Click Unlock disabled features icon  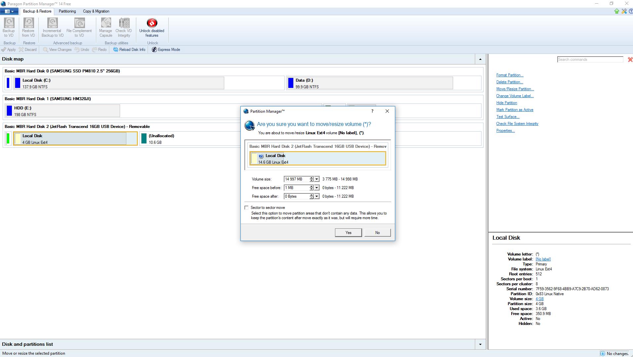click(x=152, y=23)
